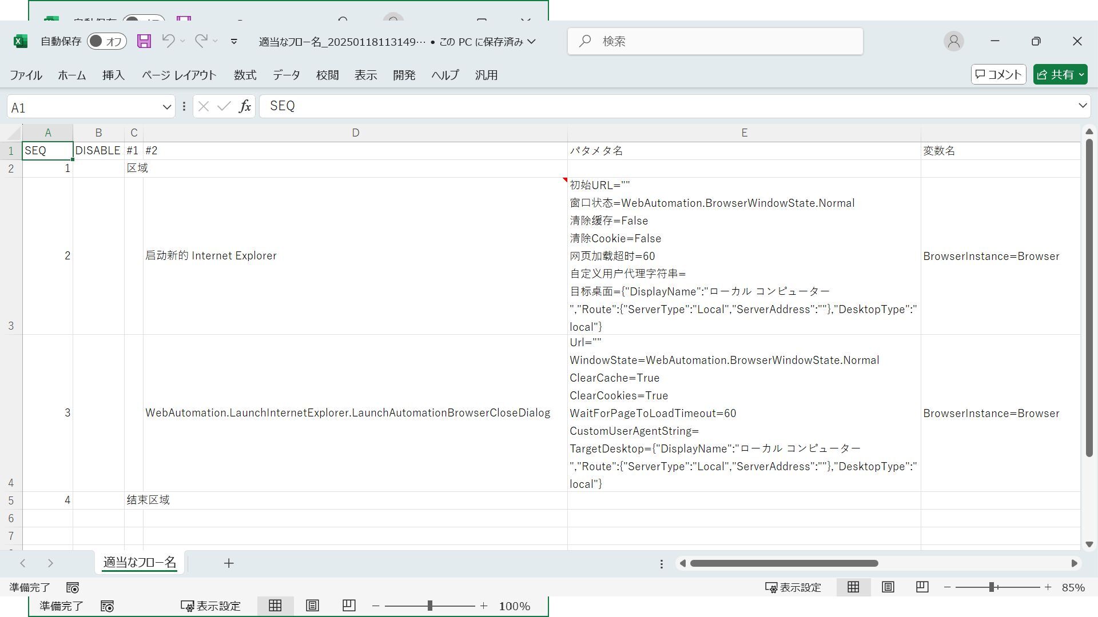
Task: Click the insert function fx icon
Action: click(245, 106)
